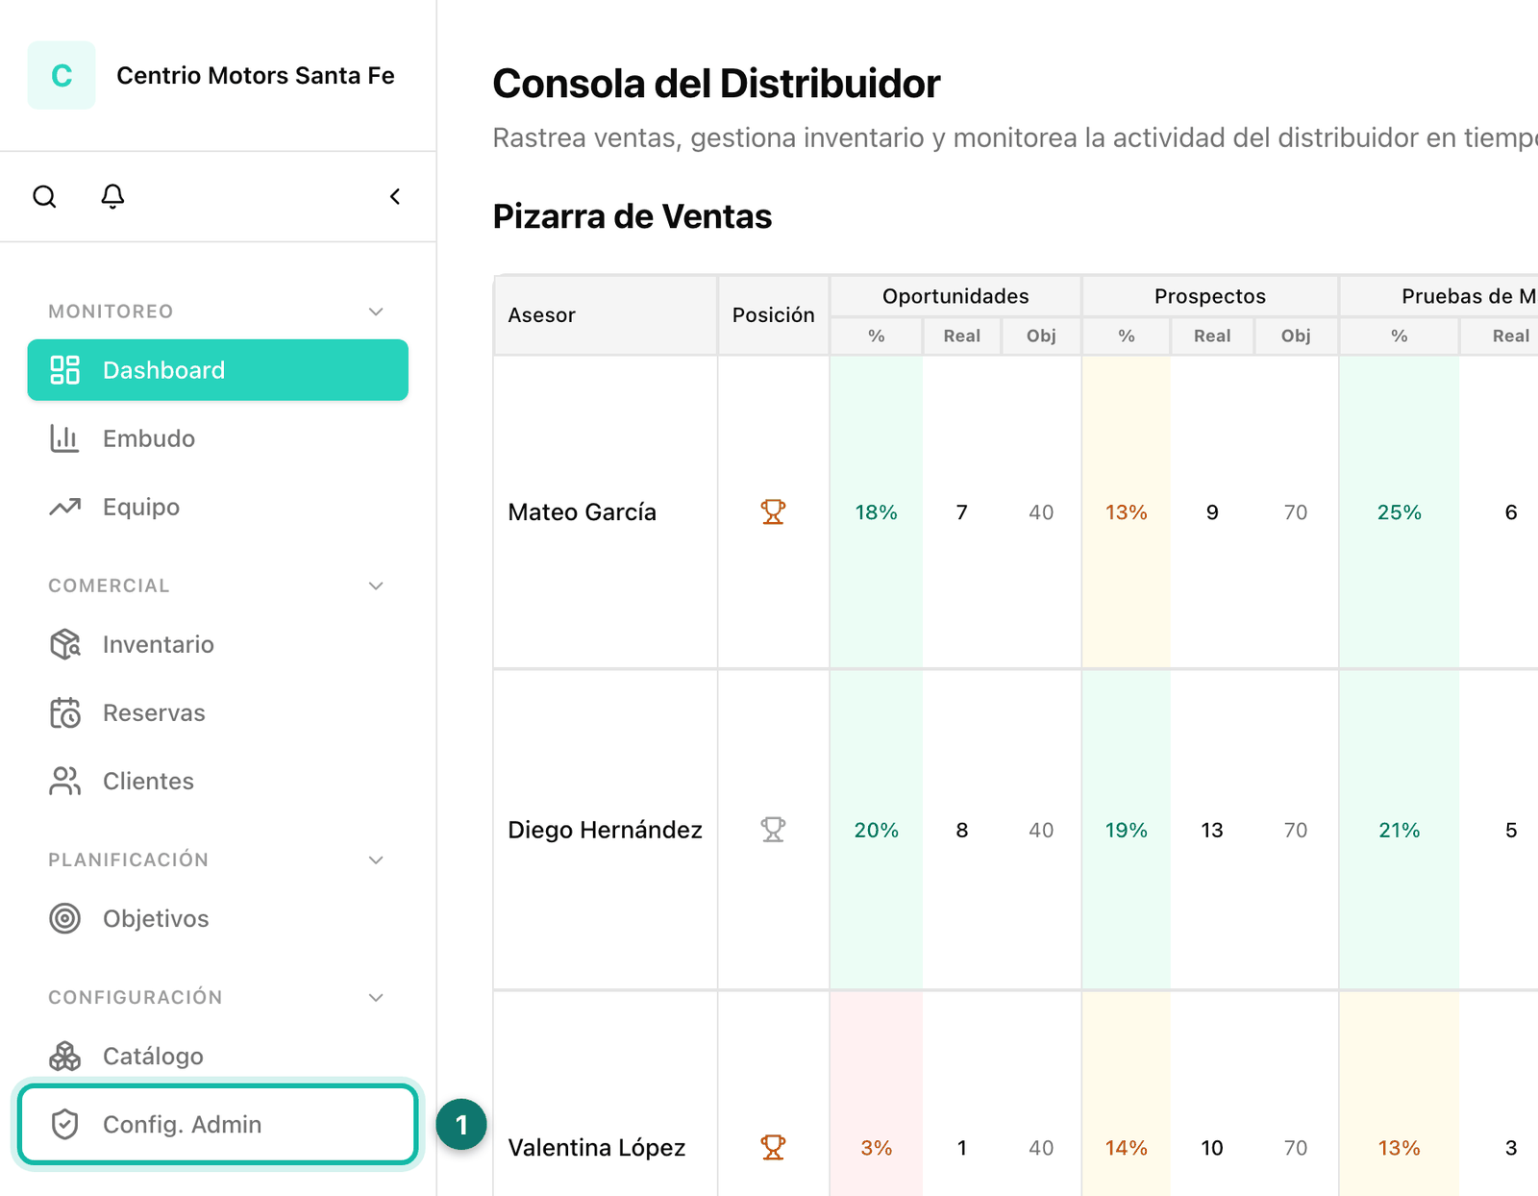
Task: Open the Equipo page
Action: coord(218,507)
